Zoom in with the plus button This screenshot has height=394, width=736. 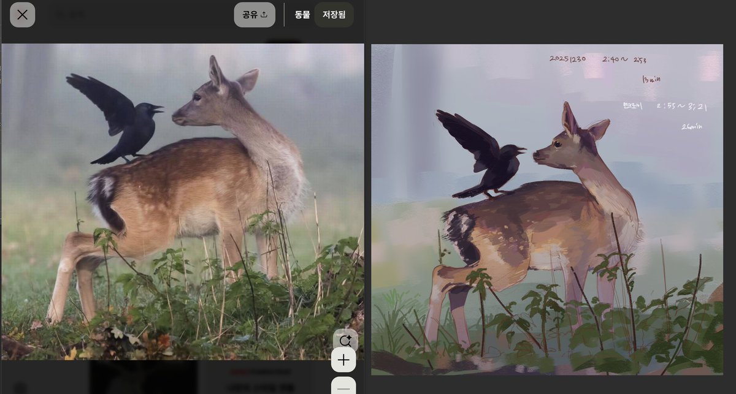click(343, 360)
